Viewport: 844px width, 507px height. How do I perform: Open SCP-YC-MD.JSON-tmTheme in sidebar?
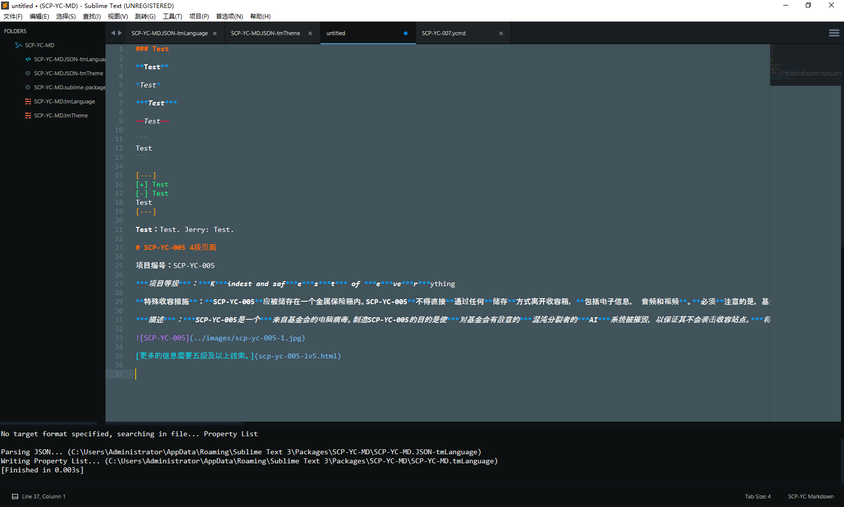pos(68,73)
